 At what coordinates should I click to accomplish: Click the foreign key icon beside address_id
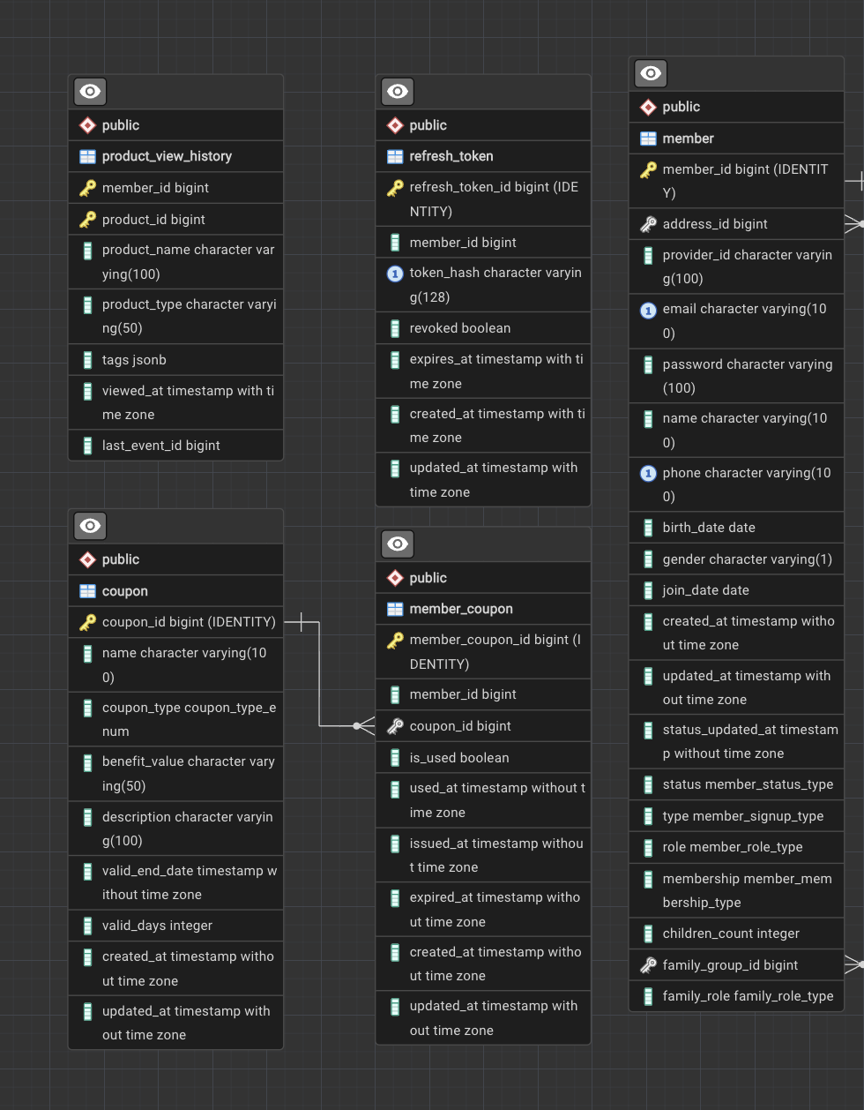click(648, 224)
